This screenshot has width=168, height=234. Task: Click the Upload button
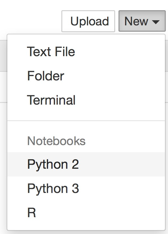pos(88,21)
